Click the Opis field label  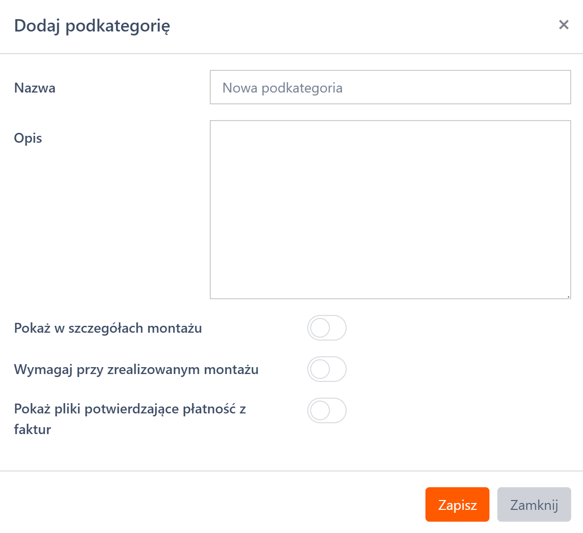tap(28, 138)
